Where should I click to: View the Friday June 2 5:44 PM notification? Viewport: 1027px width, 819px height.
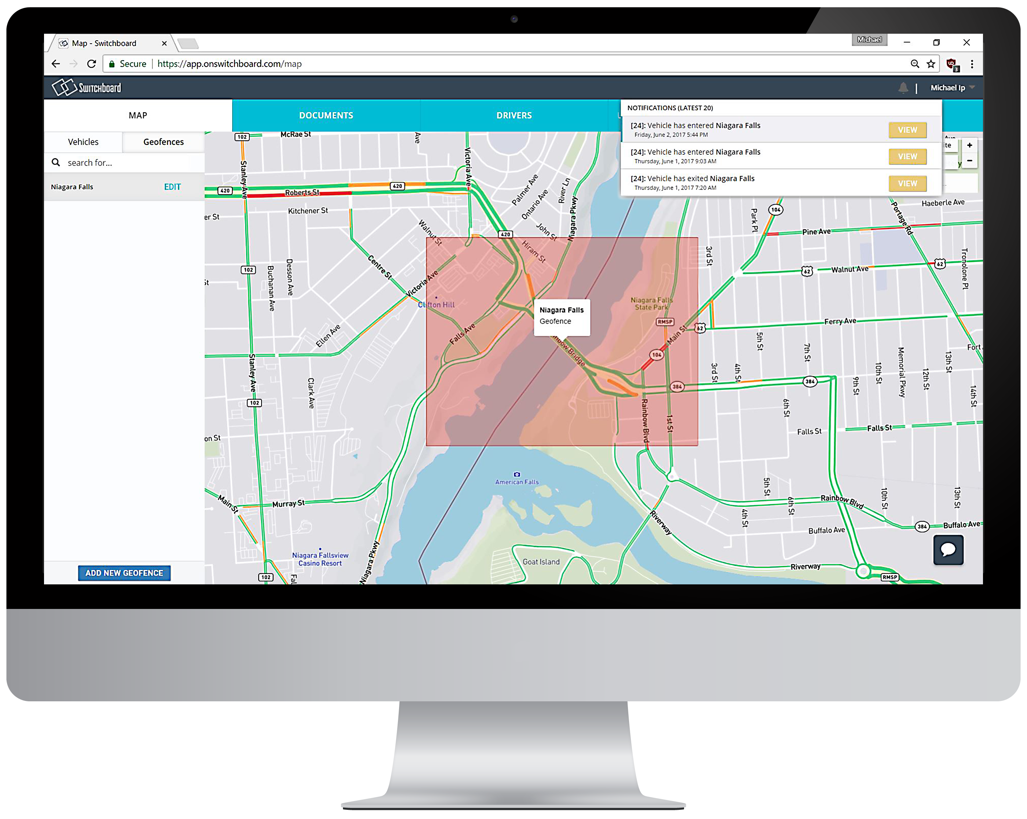click(x=907, y=129)
